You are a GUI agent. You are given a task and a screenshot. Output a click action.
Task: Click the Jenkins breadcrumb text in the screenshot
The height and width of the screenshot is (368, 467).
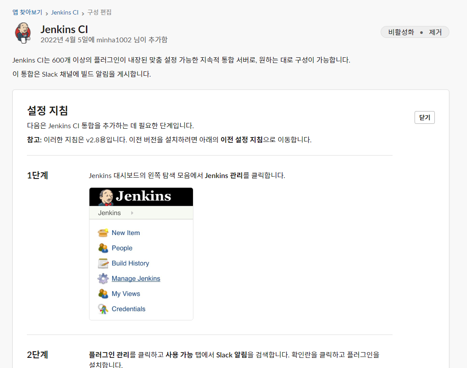[x=109, y=213]
